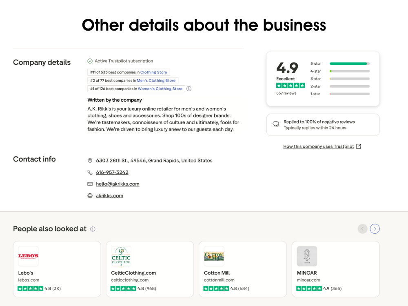Open the Clothing Store category link
Screen dimensions: 408x306
(153, 72)
